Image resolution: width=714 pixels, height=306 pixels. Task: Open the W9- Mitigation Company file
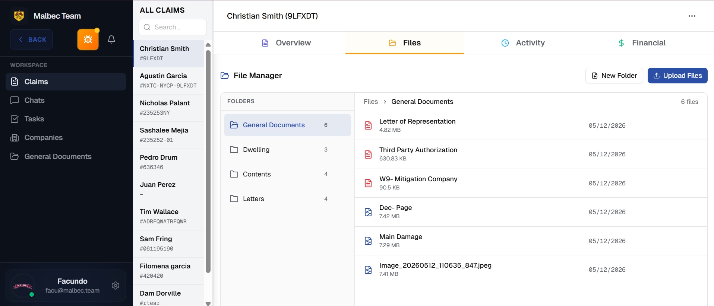point(531,183)
